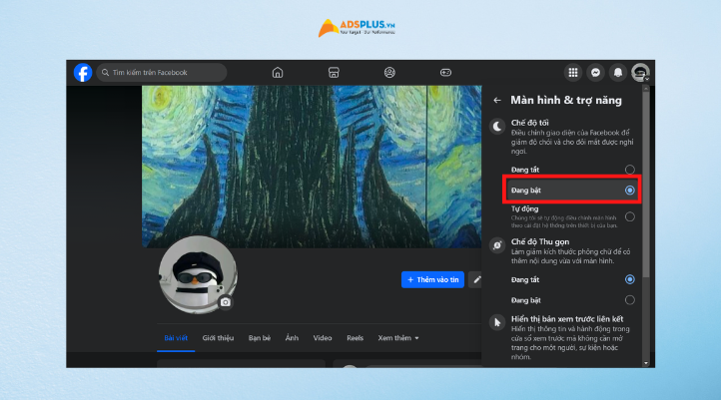Switch to Video tab
This screenshot has height=400, width=721.
click(x=323, y=338)
